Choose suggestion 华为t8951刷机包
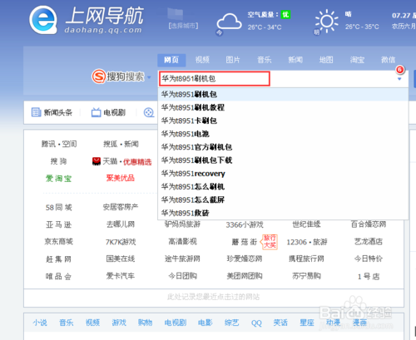 pos(283,94)
